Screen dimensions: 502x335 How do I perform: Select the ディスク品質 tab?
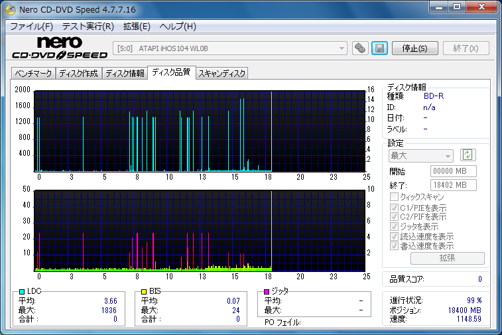pos(171,72)
